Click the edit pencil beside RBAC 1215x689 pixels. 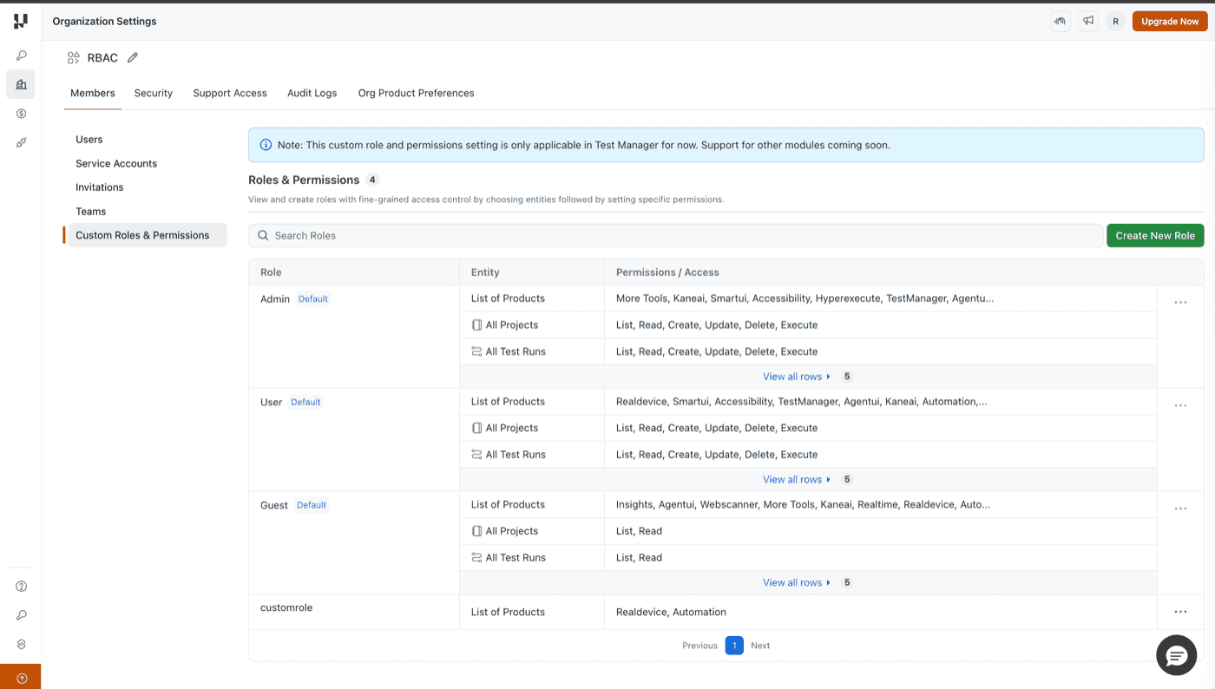[x=132, y=57]
